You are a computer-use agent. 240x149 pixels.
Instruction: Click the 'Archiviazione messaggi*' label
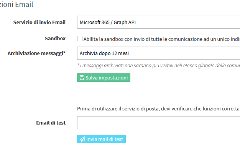[x=36, y=53]
